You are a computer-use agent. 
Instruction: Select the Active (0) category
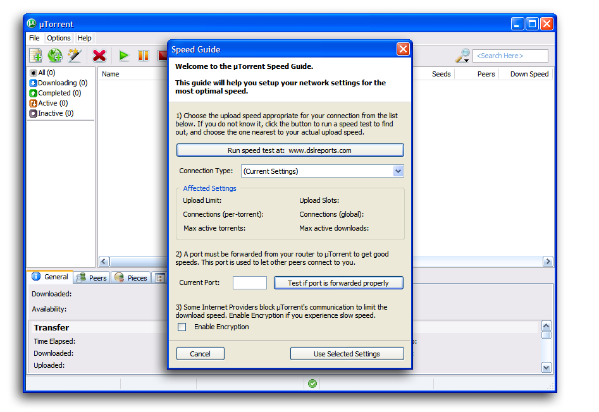pos(49,103)
